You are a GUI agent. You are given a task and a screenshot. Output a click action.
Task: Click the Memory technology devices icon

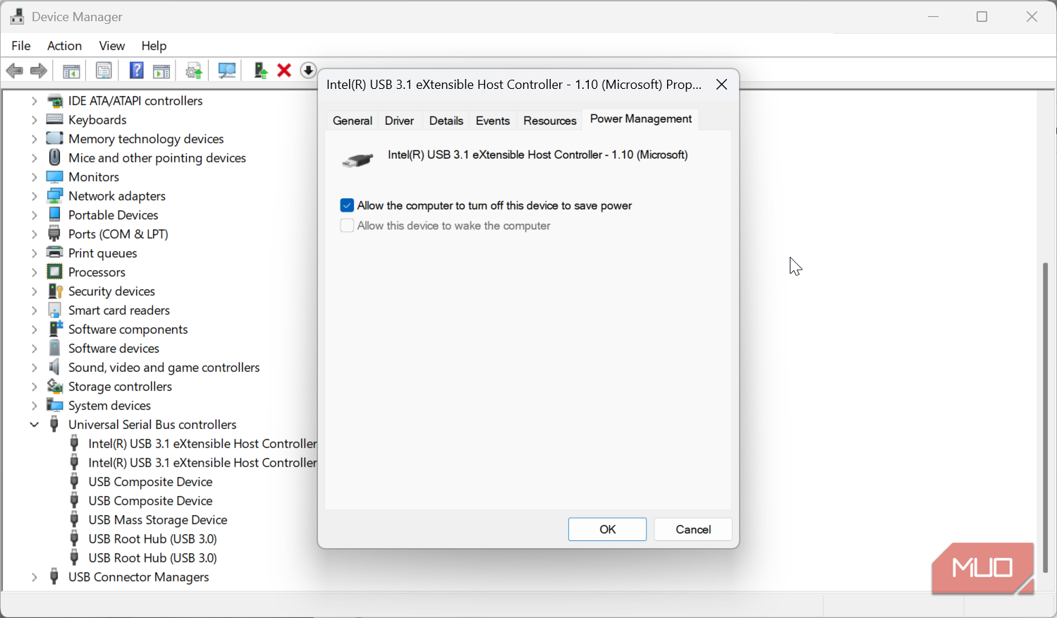[x=54, y=138]
